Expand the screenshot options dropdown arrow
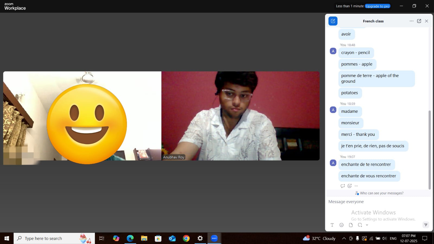 click(x=367, y=225)
